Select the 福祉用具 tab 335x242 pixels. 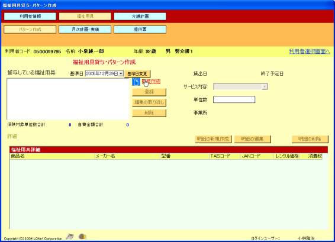[85, 17]
